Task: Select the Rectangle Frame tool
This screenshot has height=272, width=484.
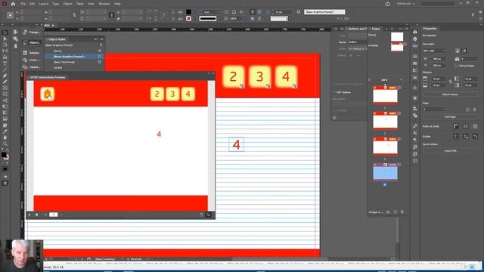Action: coord(5,88)
